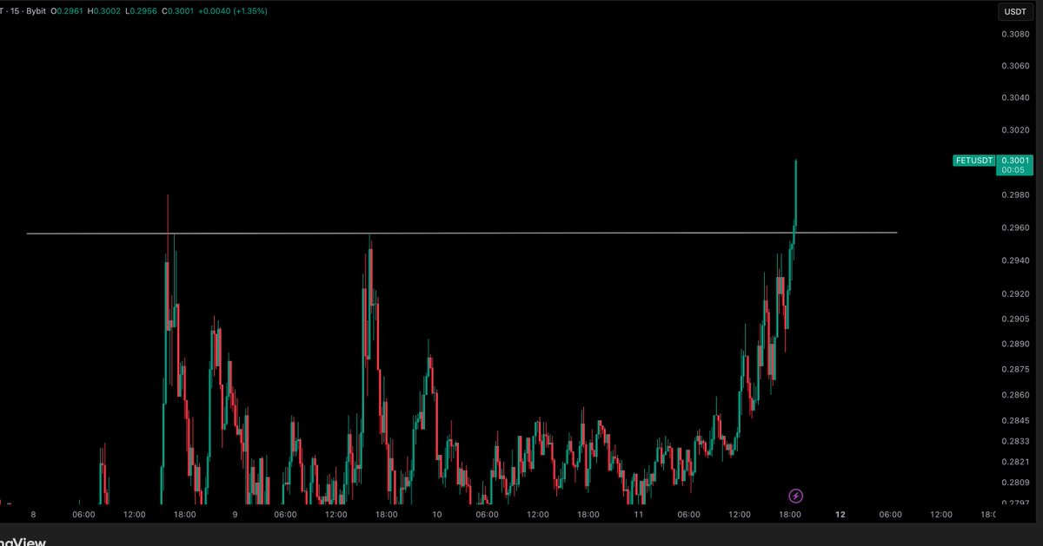Click the date 8 on time axis
The height and width of the screenshot is (546, 1043).
point(33,514)
